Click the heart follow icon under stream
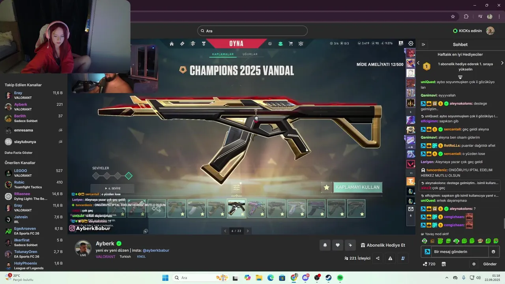 tap(337, 245)
